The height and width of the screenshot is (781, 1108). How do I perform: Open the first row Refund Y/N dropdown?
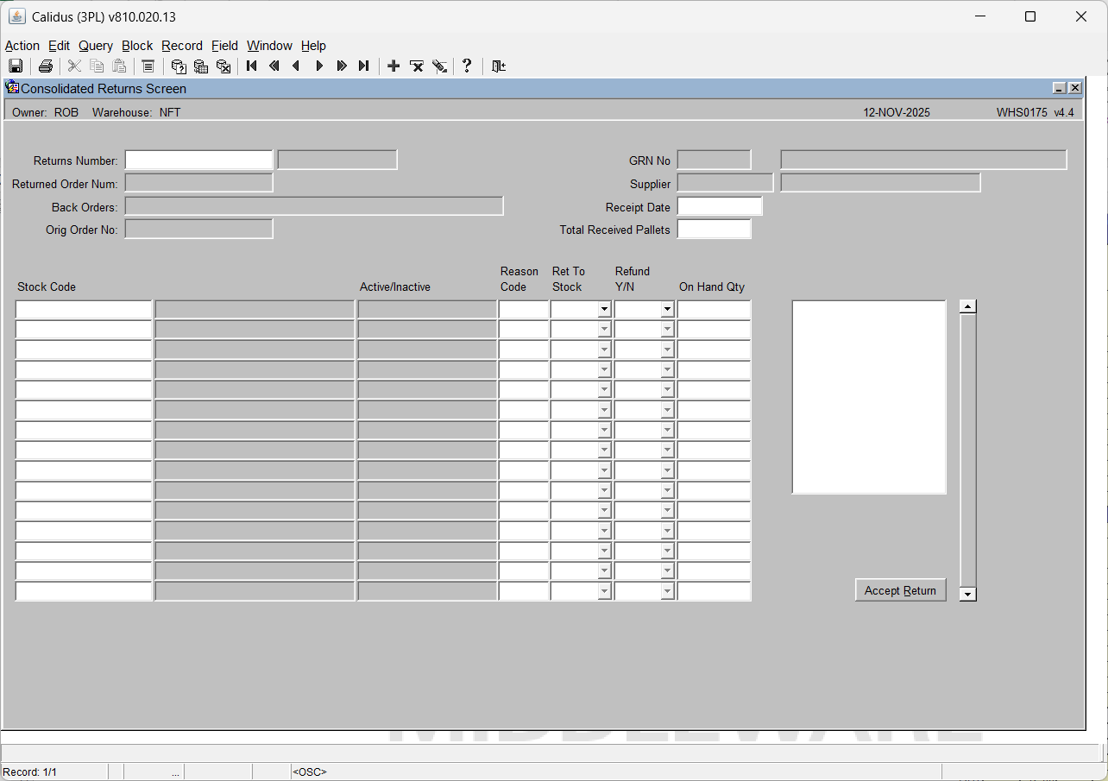tap(667, 310)
